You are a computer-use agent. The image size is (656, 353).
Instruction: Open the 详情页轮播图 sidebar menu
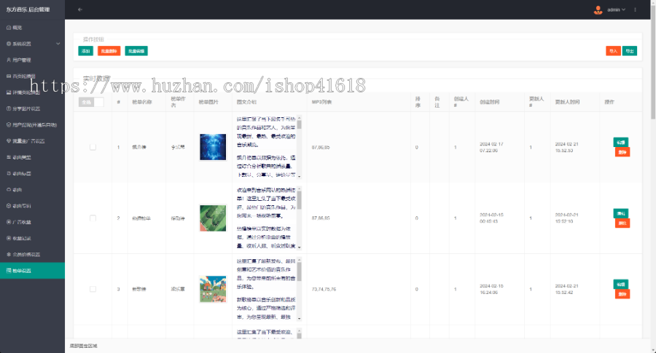coord(32,92)
